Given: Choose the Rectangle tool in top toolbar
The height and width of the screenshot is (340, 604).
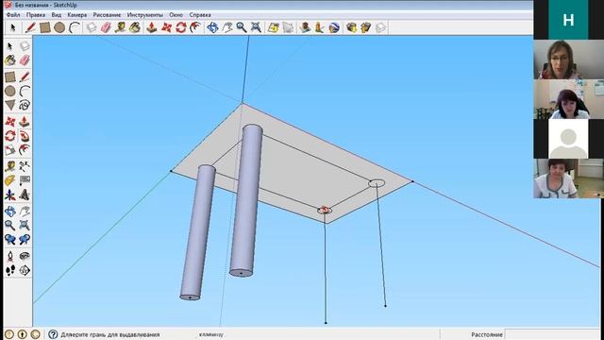Looking at the screenshot, I should point(45,27).
